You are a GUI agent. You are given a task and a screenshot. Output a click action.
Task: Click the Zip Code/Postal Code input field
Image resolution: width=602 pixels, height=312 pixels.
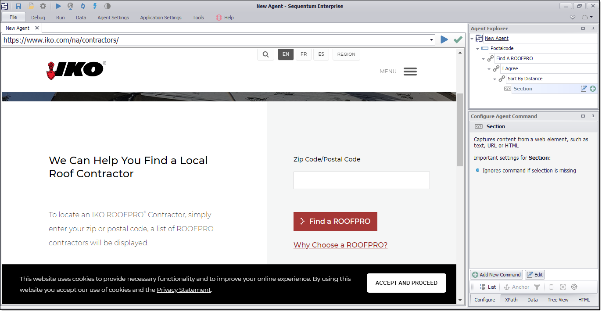tap(362, 180)
